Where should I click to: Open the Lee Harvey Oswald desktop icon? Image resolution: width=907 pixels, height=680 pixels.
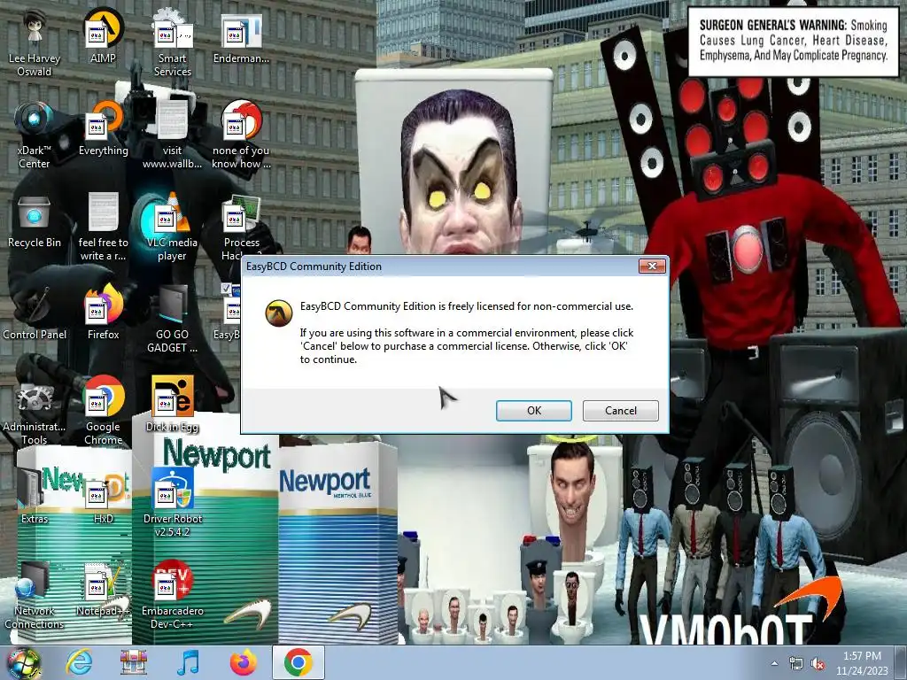tap(35, 44)
